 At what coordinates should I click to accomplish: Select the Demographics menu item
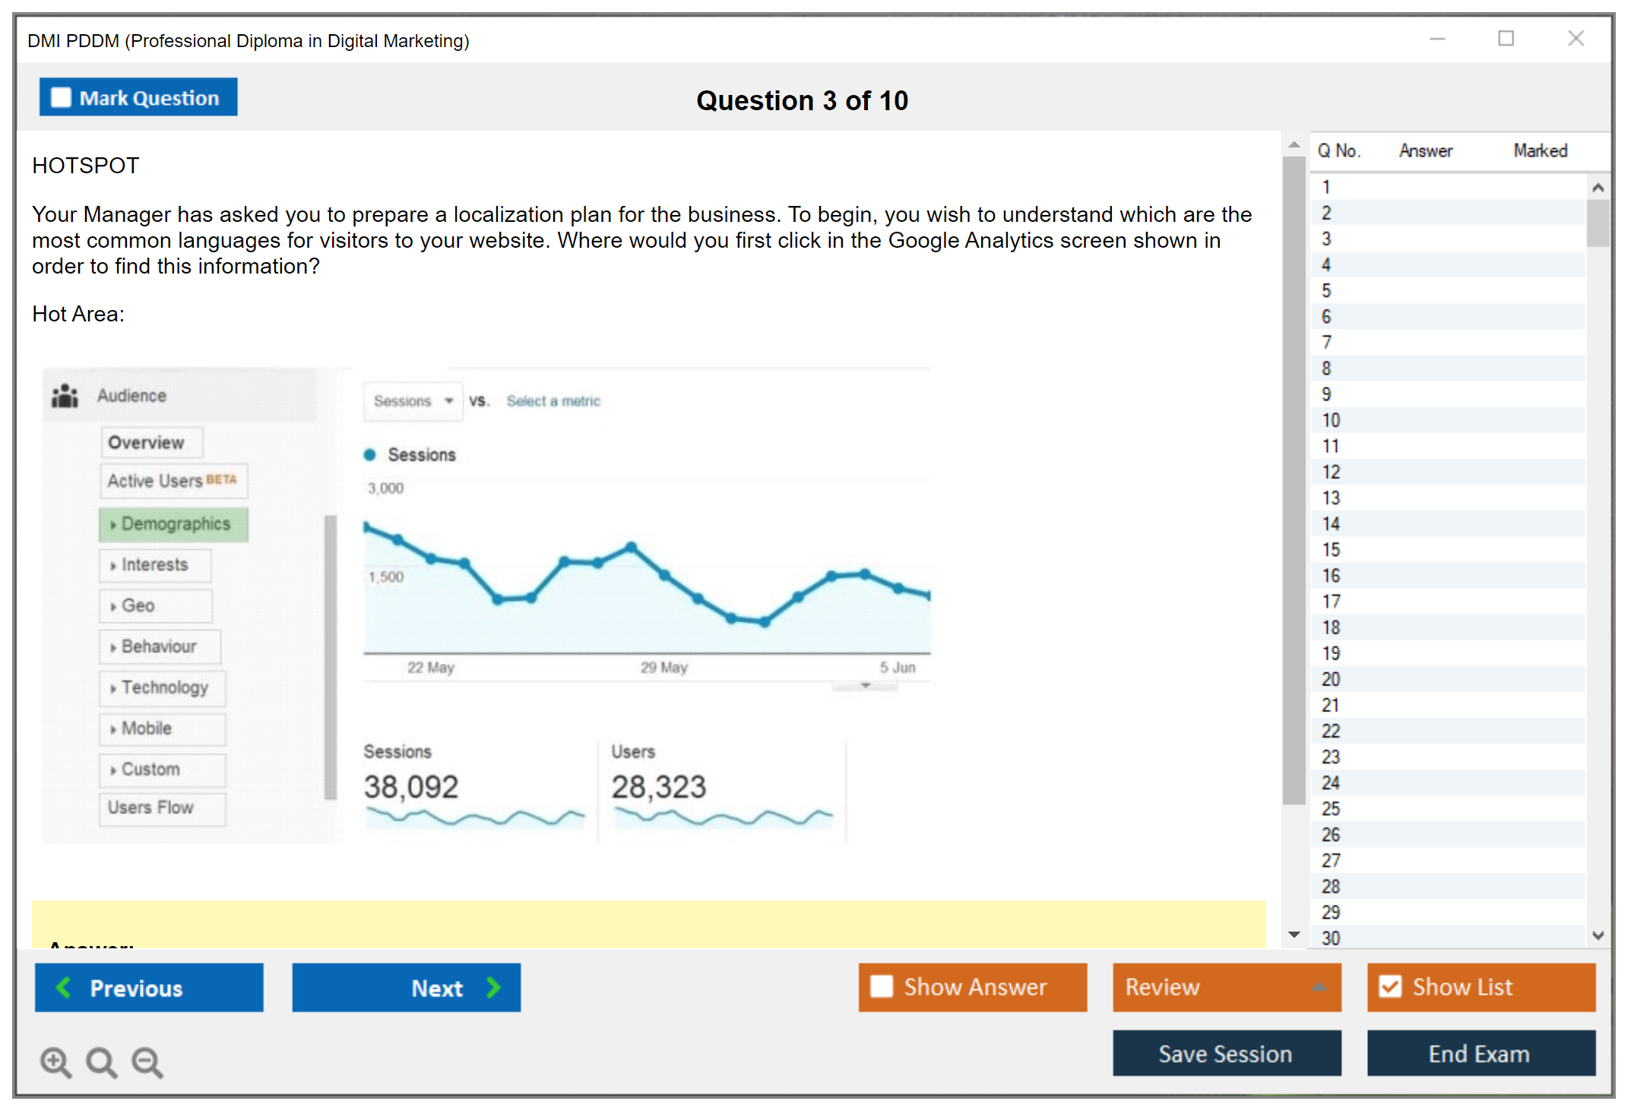(x=173, y=524)
